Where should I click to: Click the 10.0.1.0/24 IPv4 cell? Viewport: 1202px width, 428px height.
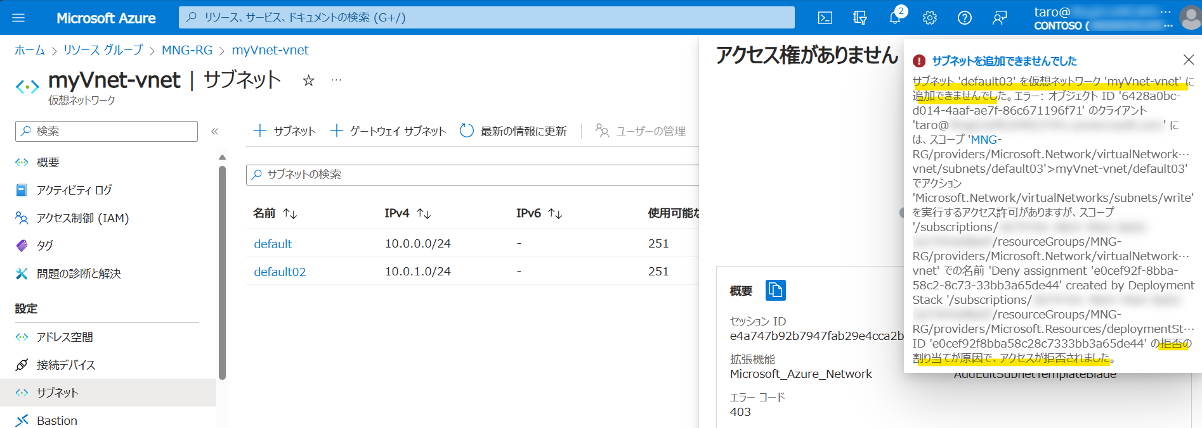click(x=418, y=272)
